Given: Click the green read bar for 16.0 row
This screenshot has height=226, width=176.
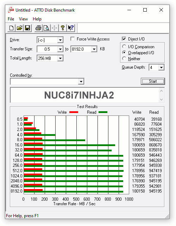Looking at the screenshot, I should [69, 145].
